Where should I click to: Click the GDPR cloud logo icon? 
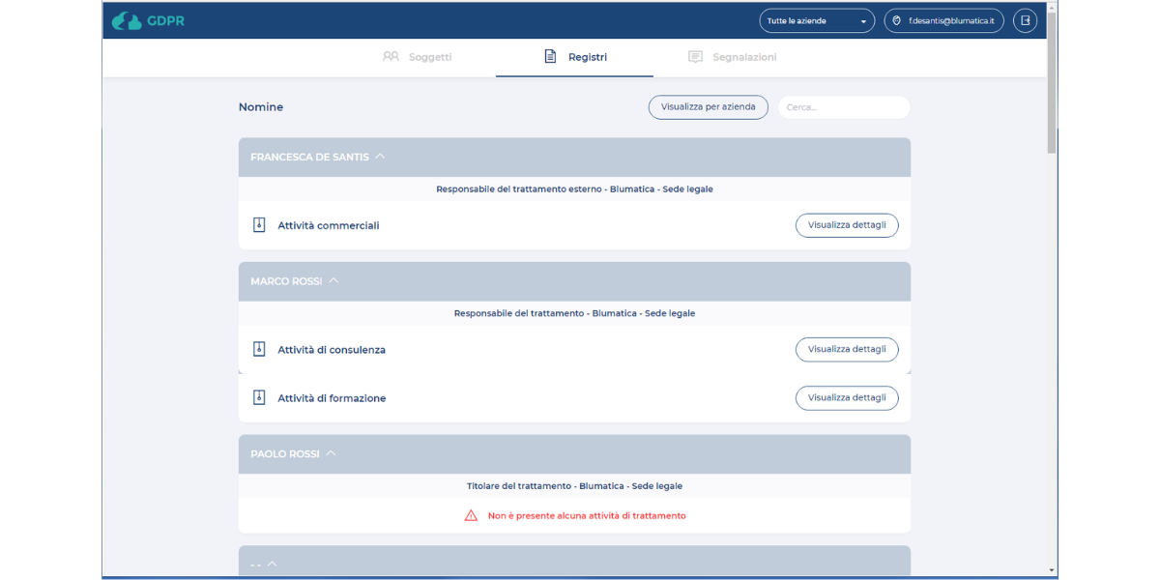pos(127,20)
